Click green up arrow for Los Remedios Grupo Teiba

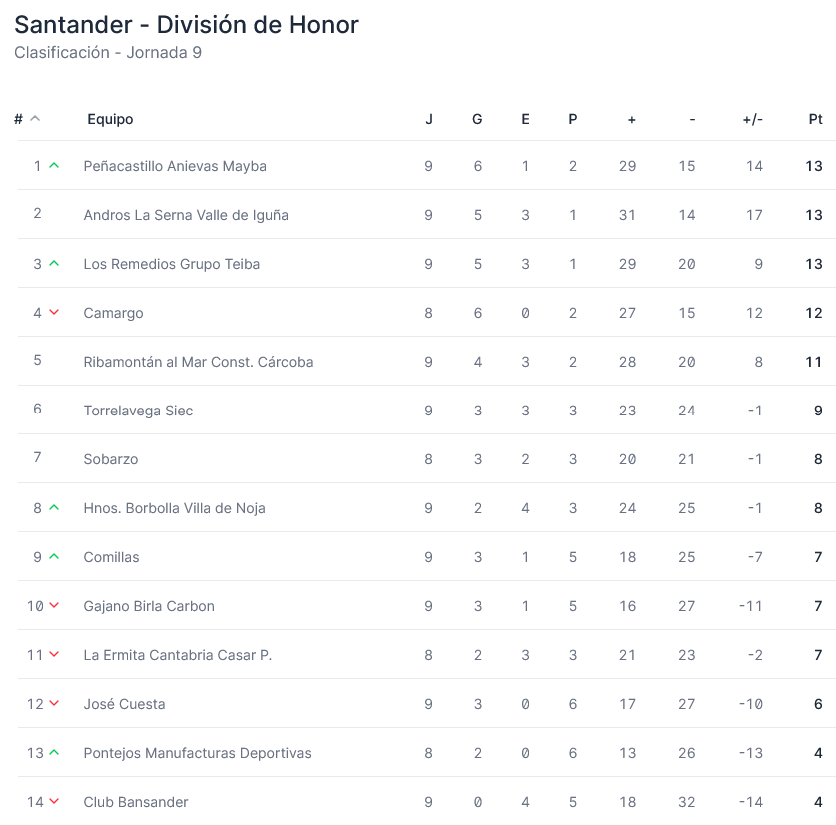tap(54, 264)
